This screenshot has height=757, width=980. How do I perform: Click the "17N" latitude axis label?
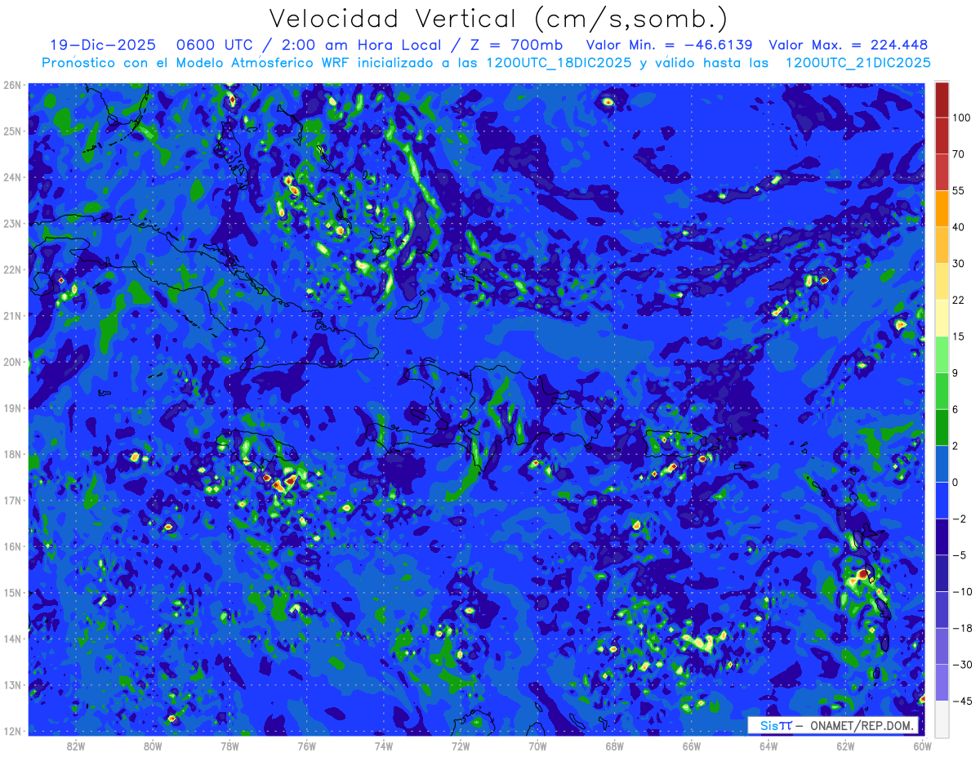click(11, 500)
